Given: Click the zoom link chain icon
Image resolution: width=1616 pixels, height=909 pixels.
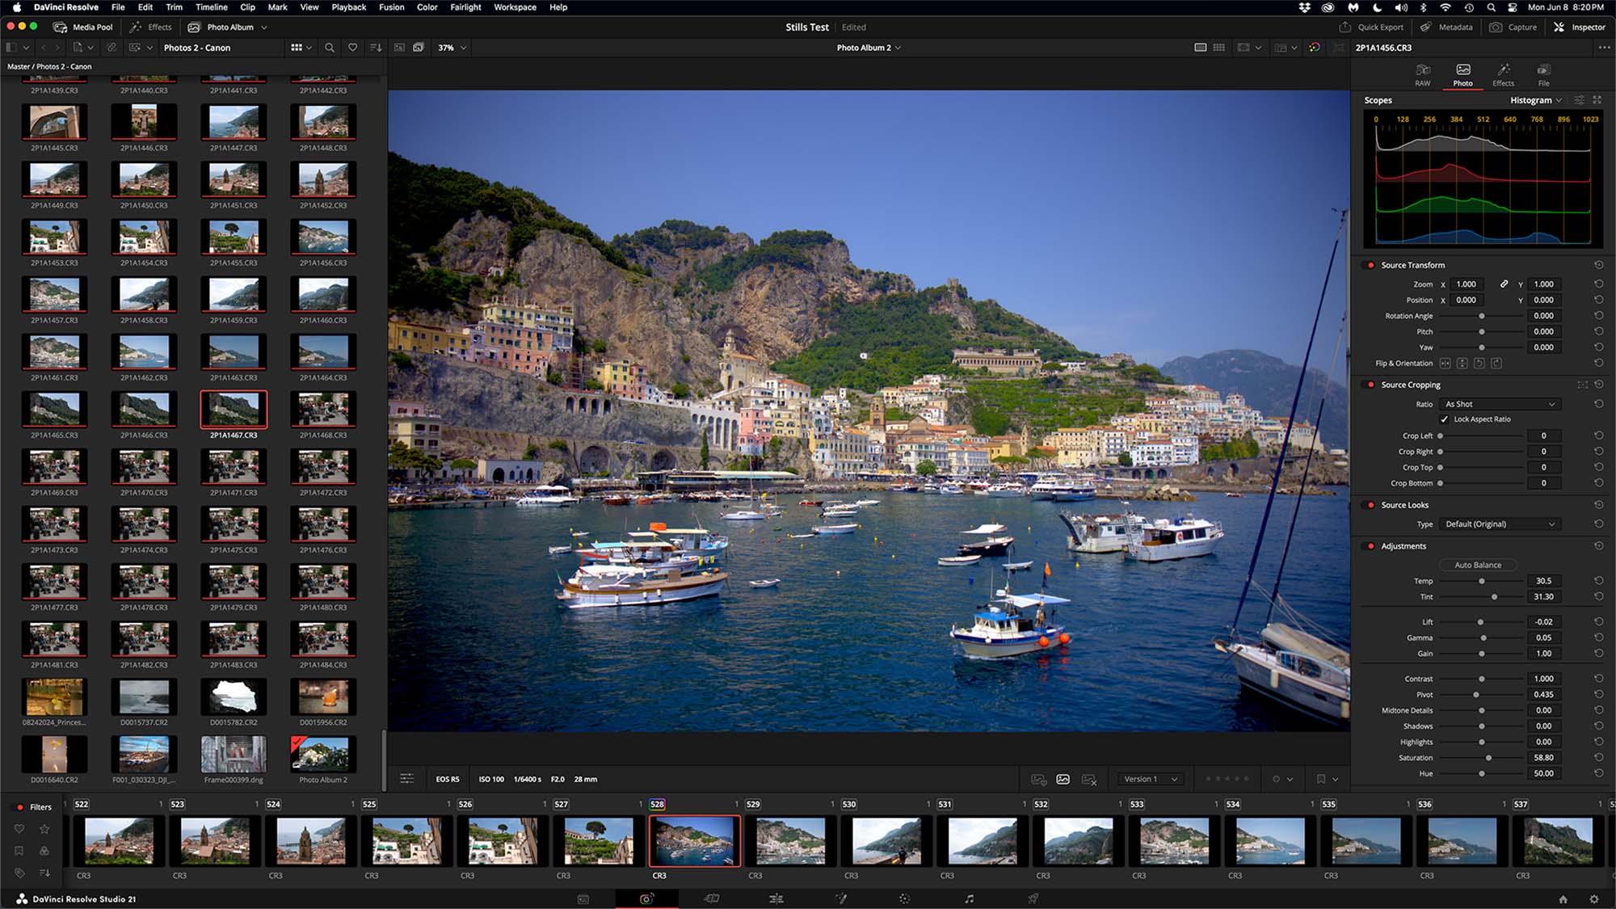Looking at the screenshot, I should point(1504,284).
